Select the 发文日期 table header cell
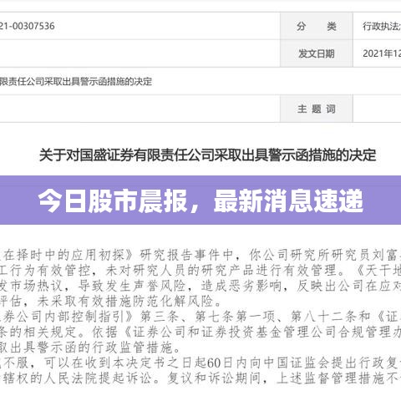 (x=317, y=53)
